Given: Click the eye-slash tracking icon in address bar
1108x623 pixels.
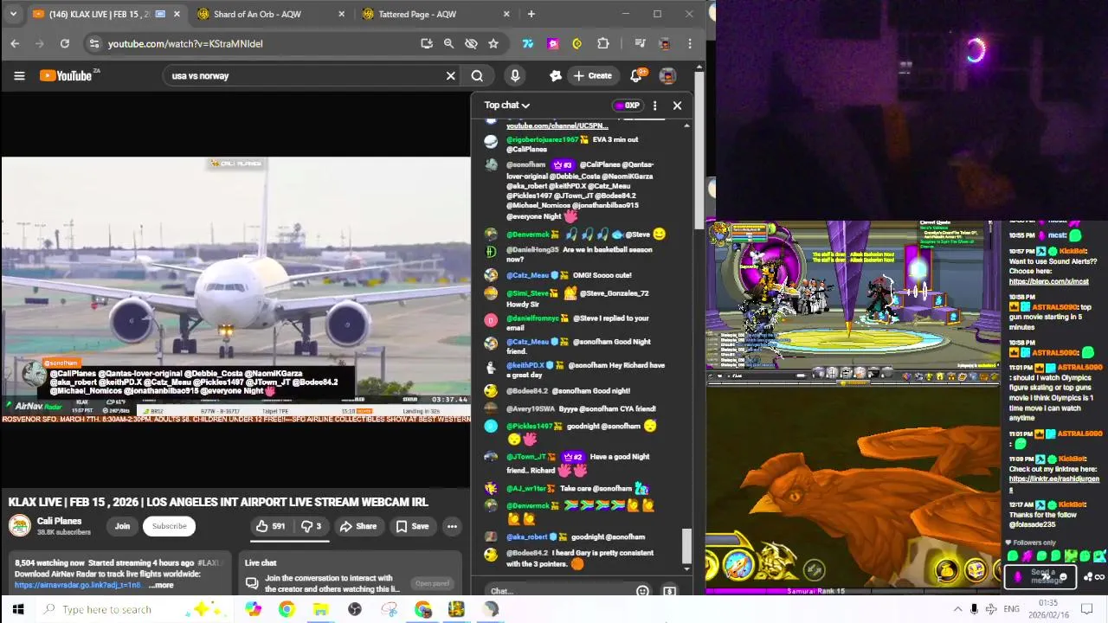Looking at the screenshot, I should tap(471, 43).
